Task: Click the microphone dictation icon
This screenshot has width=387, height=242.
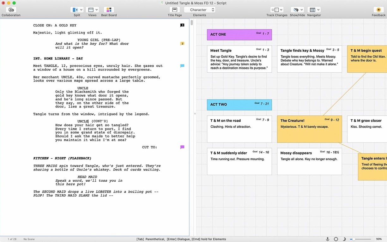Action: coord(328,239)
